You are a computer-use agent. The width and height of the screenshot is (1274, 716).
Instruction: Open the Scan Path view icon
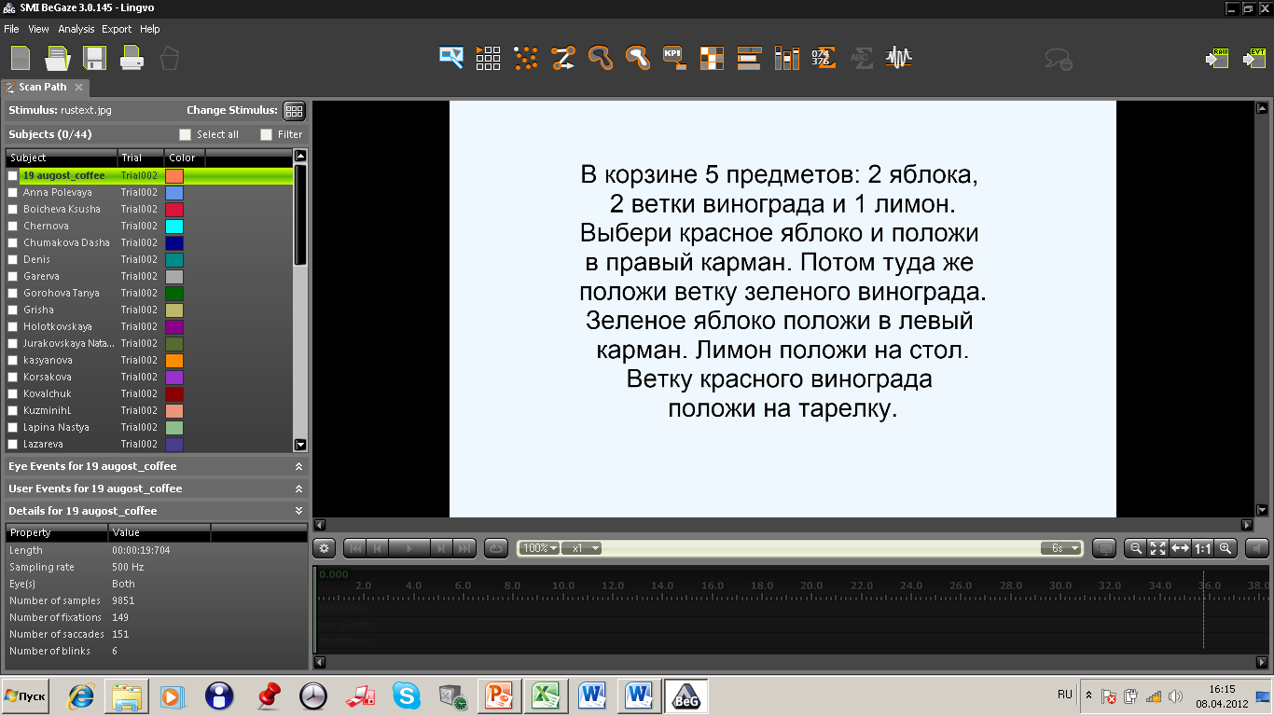(563, 58)
